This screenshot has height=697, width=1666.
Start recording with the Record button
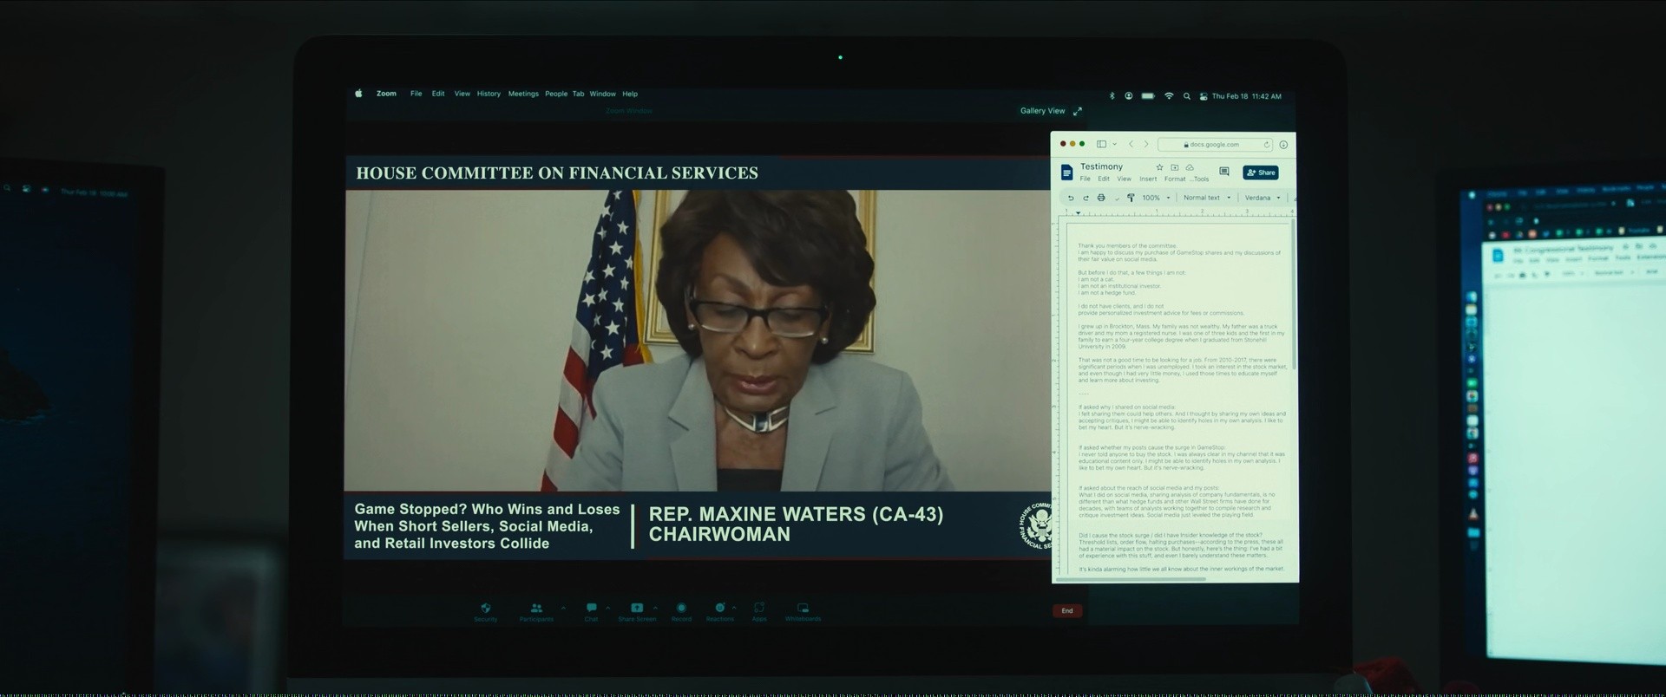click(681, 610)
